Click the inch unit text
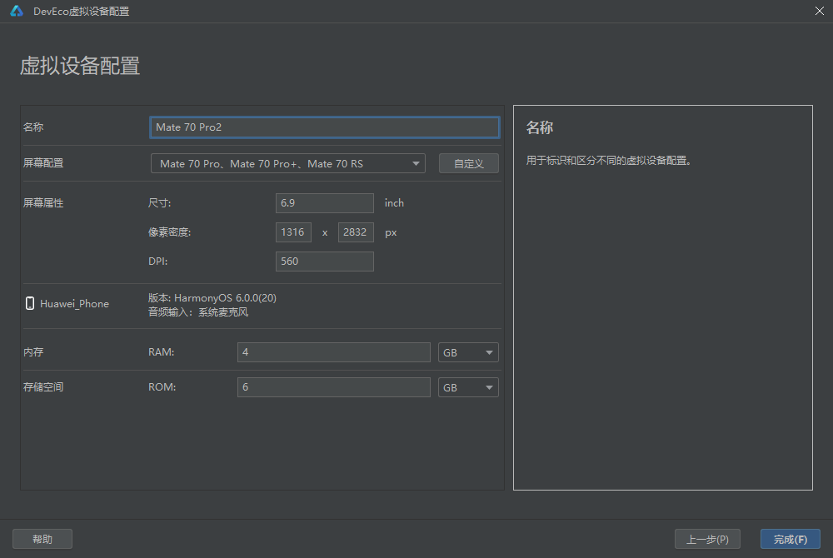The height and width of the screenshot is (558, 833). pos(394,203)
